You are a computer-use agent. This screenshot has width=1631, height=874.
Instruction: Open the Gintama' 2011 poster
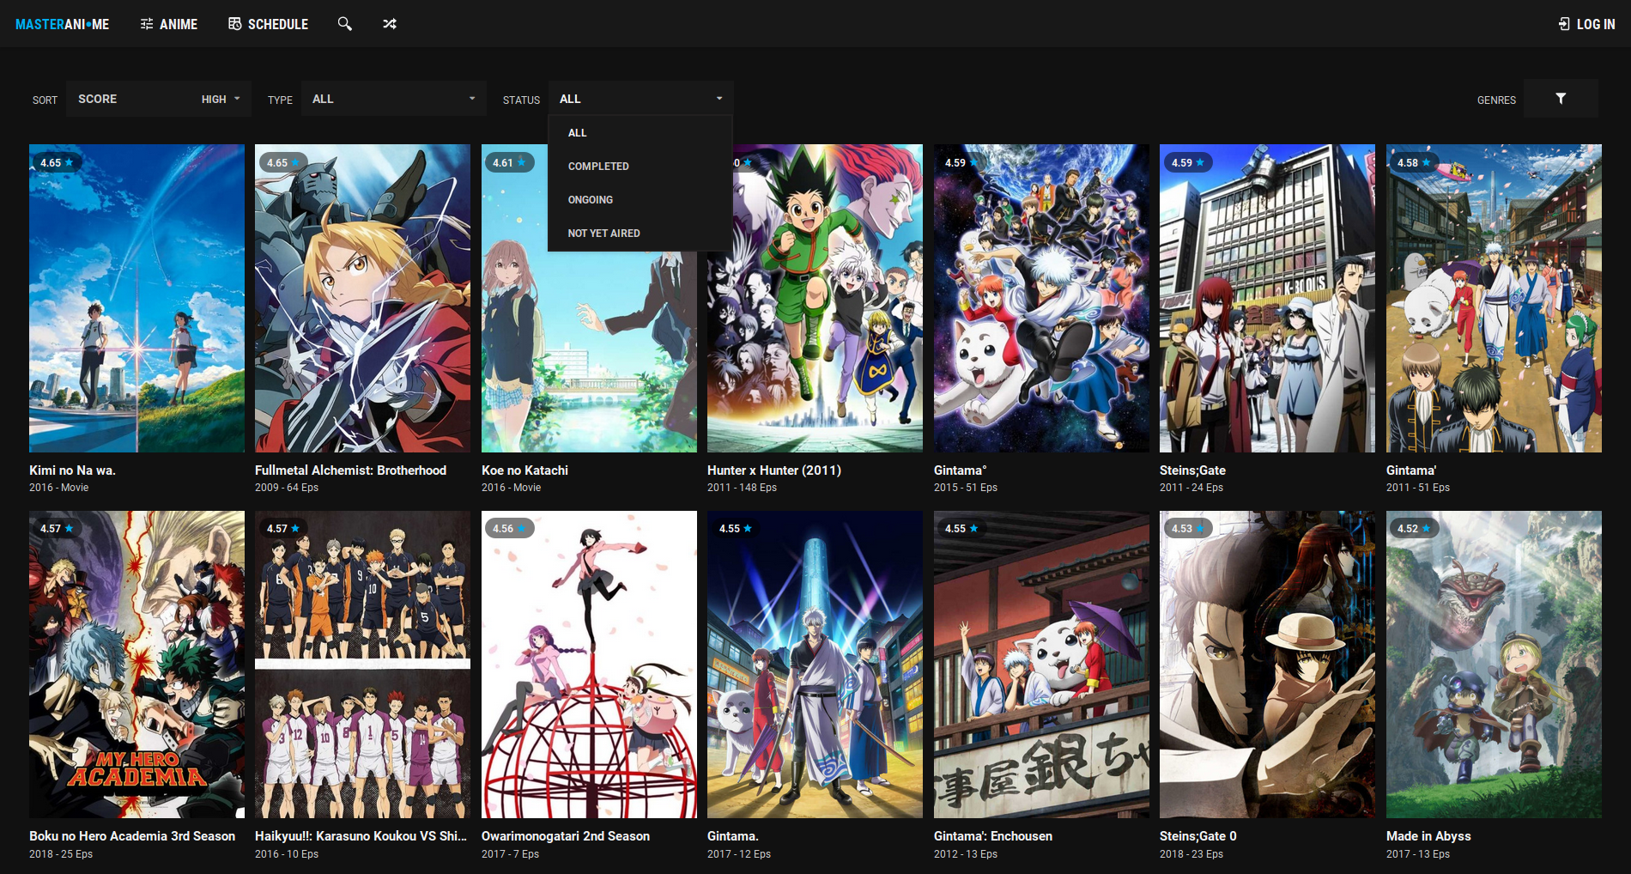click(1494, 298)
